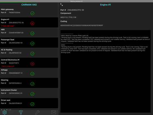
Task: Tap the Wi-Fi connection icon
Action: 21,112
